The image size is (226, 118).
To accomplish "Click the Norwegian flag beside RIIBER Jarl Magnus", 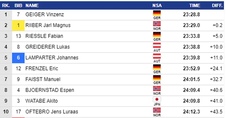I will (x=157, y=24).
